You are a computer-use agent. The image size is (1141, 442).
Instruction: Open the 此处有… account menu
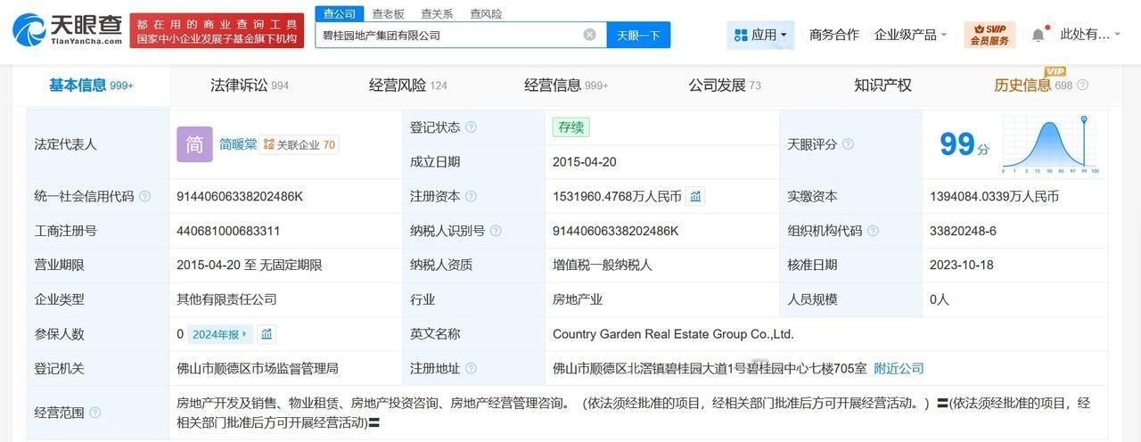pyautogui.click(x=1090, y=35)
